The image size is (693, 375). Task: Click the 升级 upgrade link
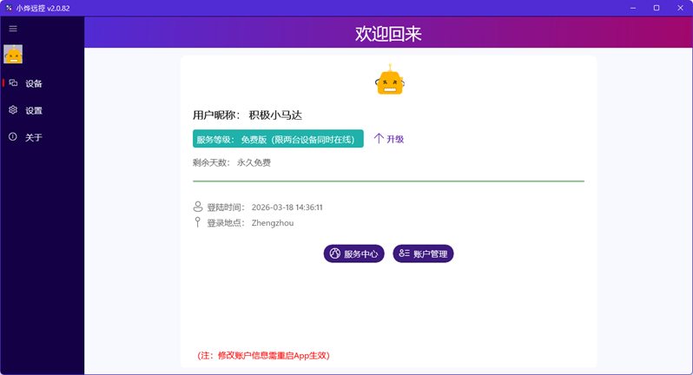click(389, 139)
